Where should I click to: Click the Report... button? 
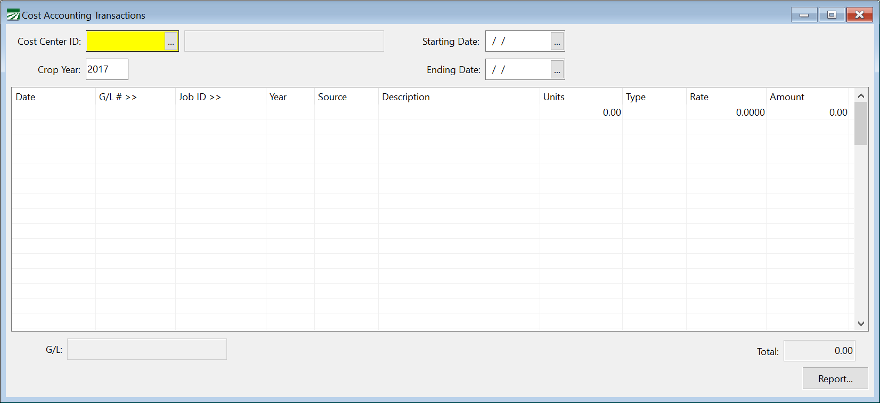(x=835, y=378)
